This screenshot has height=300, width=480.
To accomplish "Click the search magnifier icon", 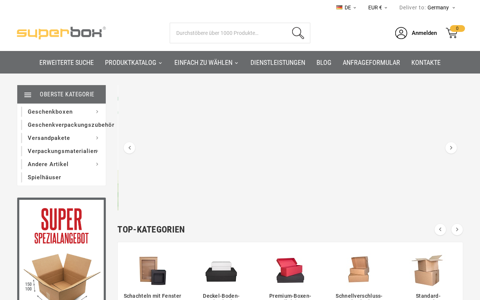I will [x=298, y=33].
